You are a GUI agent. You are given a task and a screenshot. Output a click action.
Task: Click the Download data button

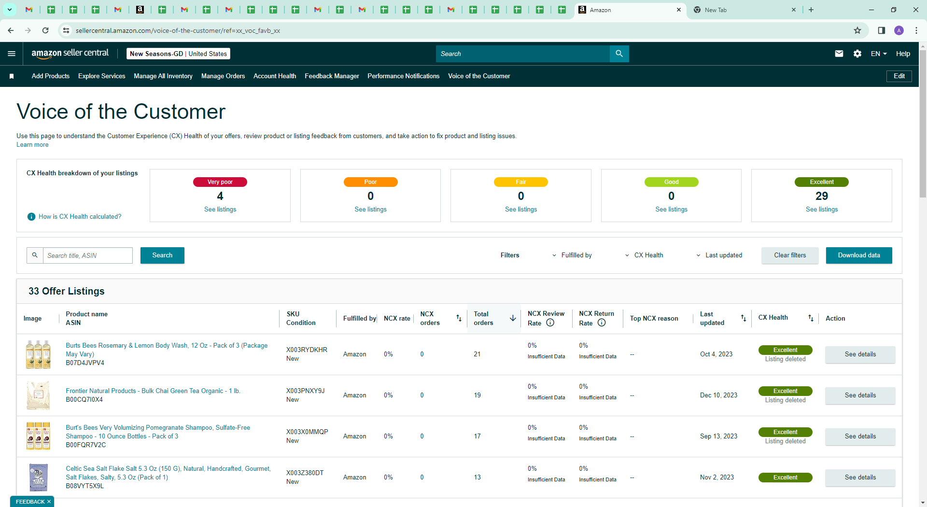coord(859,255)
